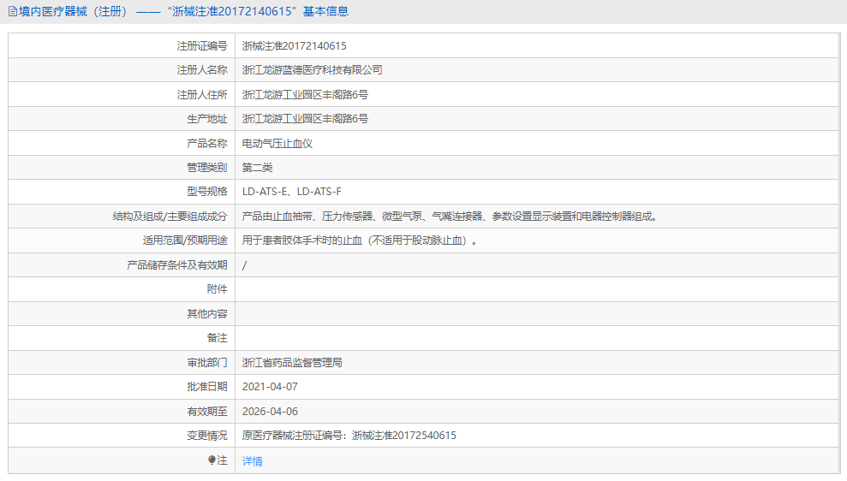Image resolution: width=847 pixels, height=481 pixels.
Task: Click the slash value for 产品储存条件及有效期
Action: (245, 265)
